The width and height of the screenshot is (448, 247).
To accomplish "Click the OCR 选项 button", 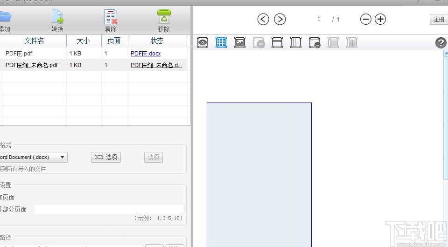I will (x=106, y=157).
